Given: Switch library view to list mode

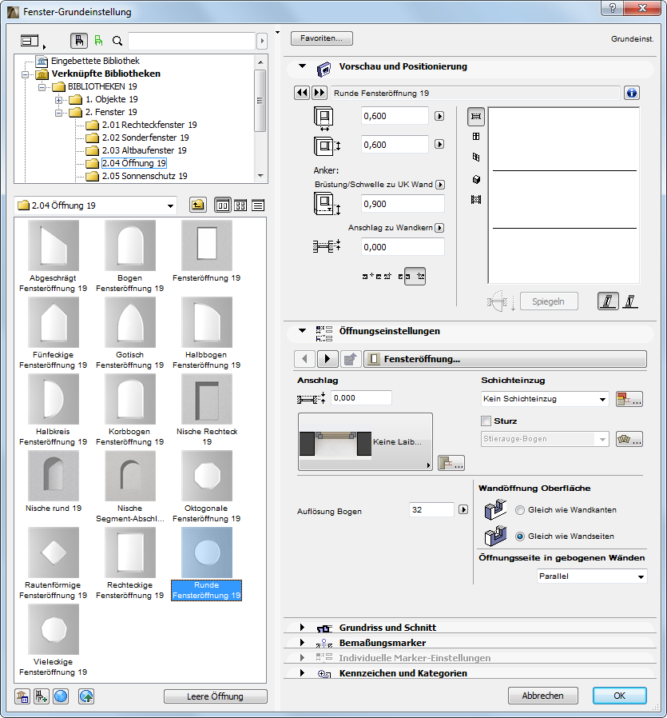Looking at the screenshot, I should [x=258, y=205].
